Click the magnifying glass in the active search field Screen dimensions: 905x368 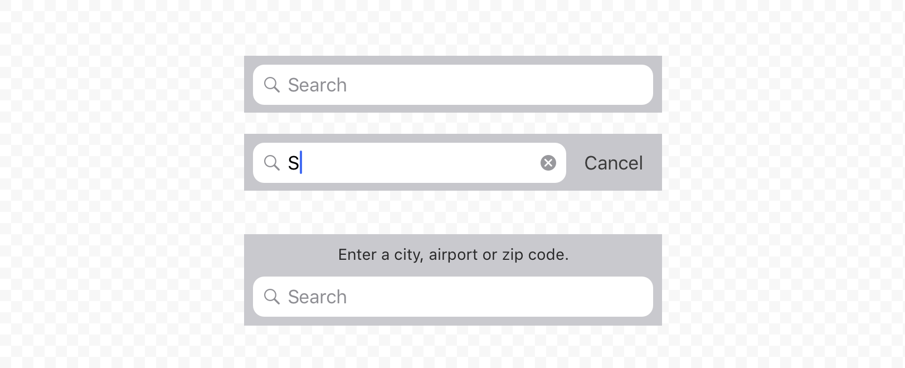click(x=272, y=163)
